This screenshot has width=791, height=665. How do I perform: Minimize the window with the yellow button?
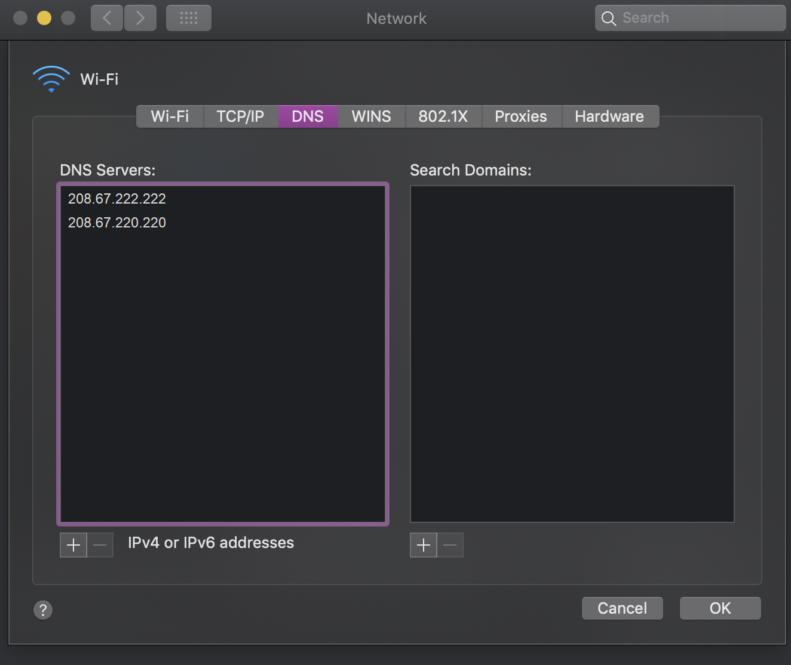[44, 18]
